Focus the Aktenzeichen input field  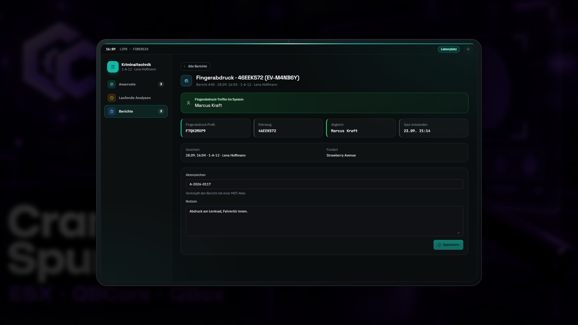[324, 184]
